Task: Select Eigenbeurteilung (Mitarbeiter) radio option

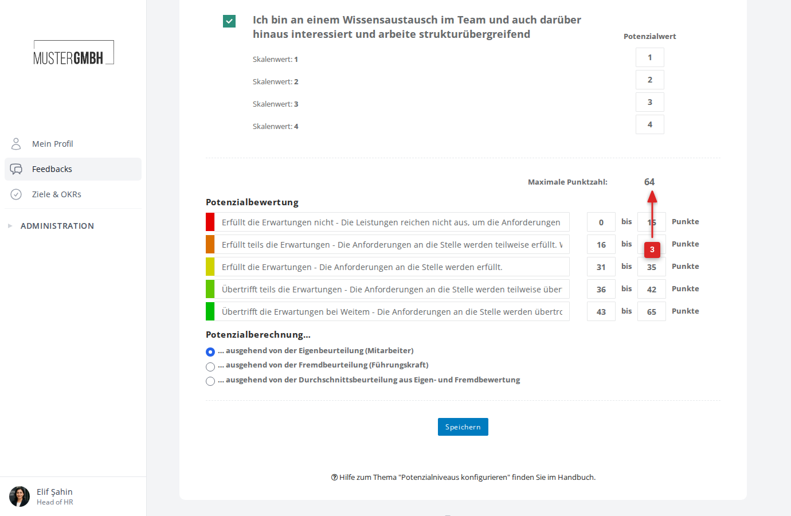Action: pyautogui.click(x=210, y=351)
